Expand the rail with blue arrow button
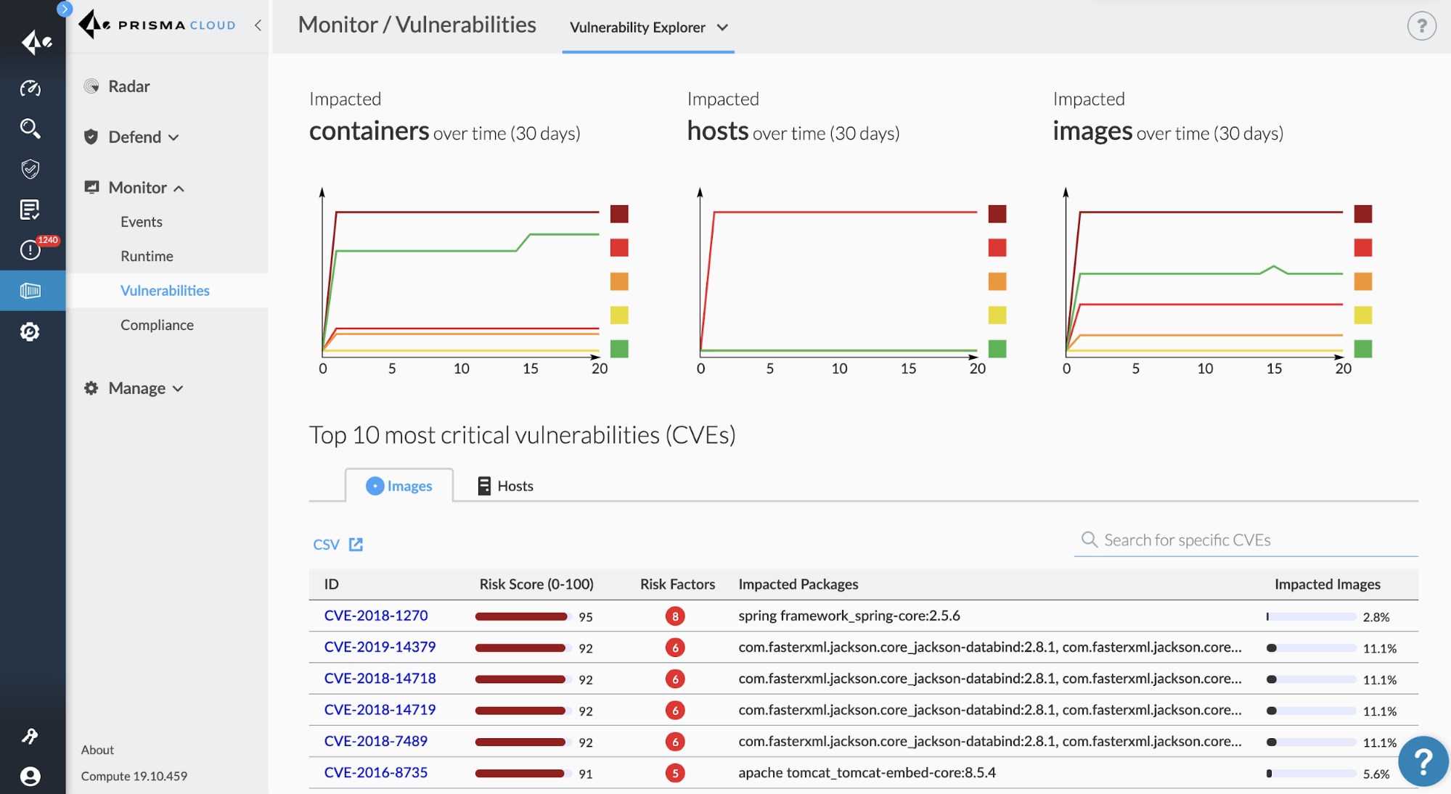This screenshot has height=794, width=1451. tap(65, 9)
